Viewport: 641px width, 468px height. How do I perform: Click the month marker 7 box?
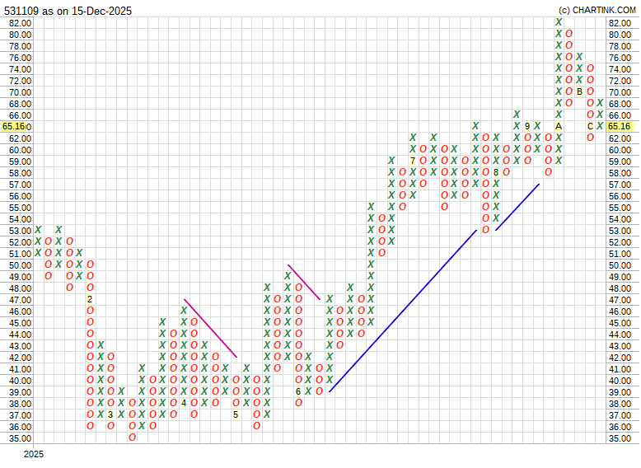click(x=413, y=161)
